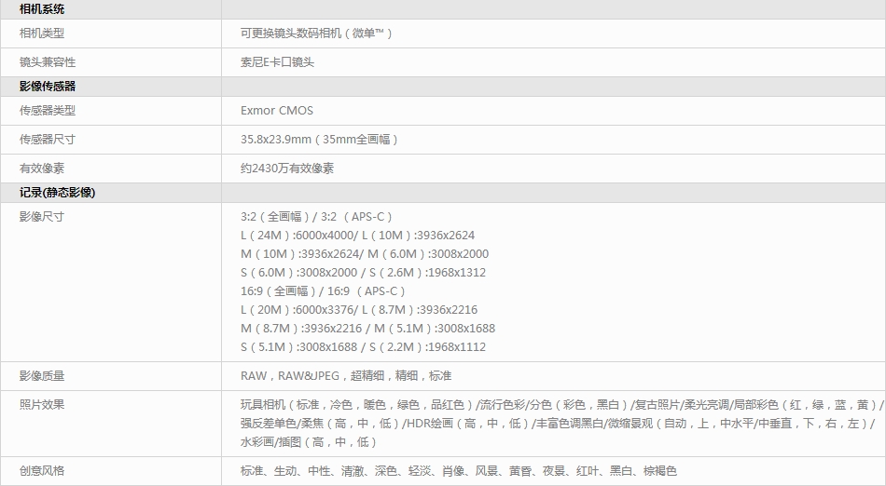Select the 创意风格 row label
886x486 pixels.
point(42,471)
